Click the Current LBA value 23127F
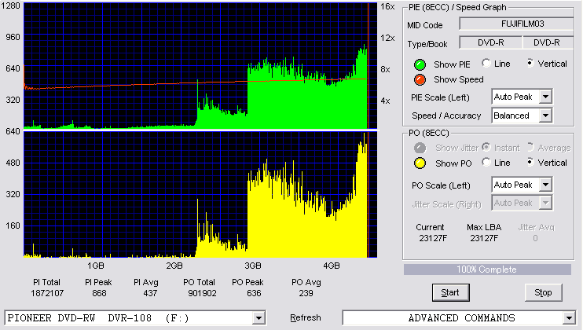This screenshot has height=330, width=583. [433, 238]
